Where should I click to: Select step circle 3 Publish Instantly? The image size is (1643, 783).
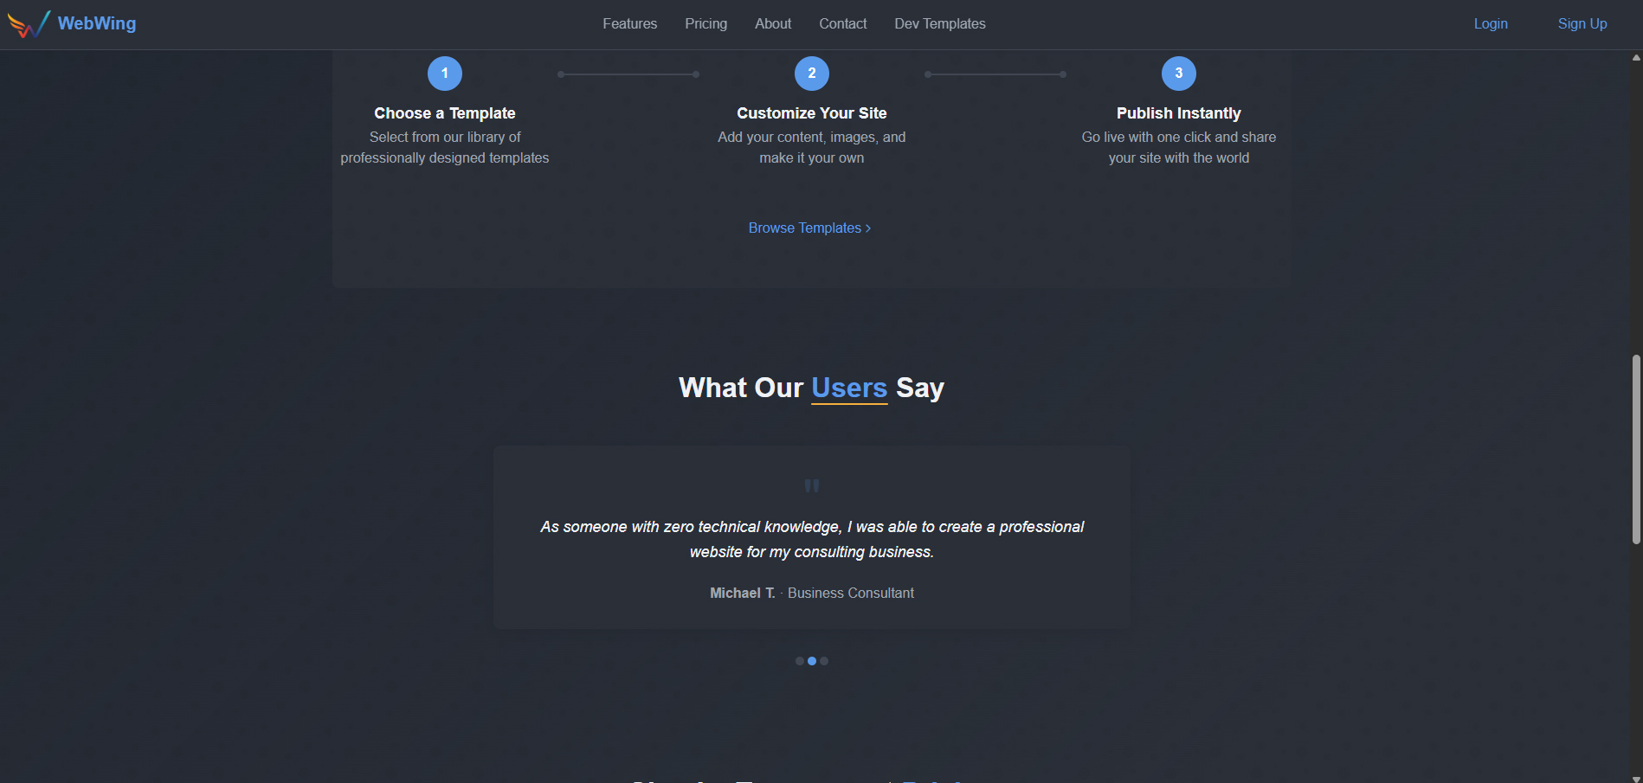(x=1178, y=73)
